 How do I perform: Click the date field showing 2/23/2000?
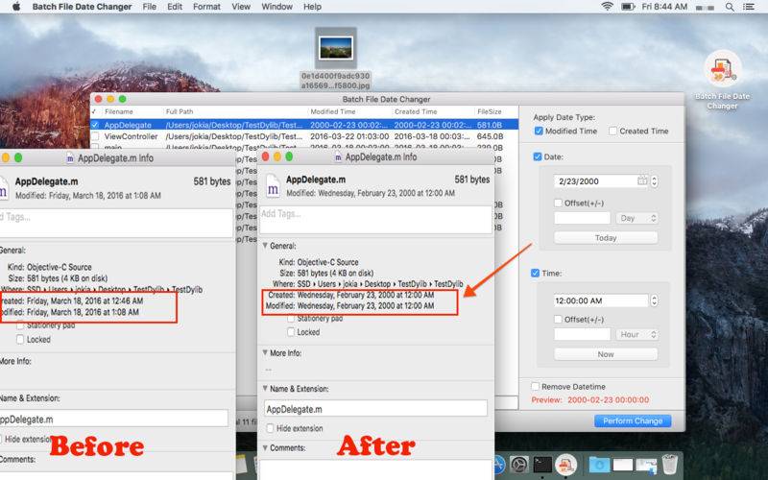(600, 180)
